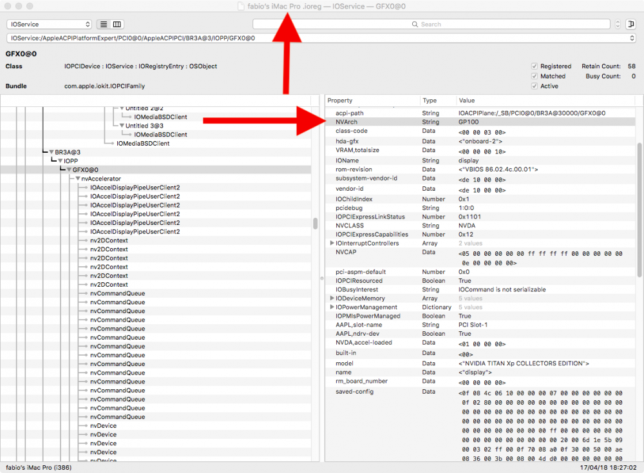Image resolution: width=644 pixels, height=473 pixels.
Task: Select the subsystem-vendor-id property row
Action: tap(480, 179)
